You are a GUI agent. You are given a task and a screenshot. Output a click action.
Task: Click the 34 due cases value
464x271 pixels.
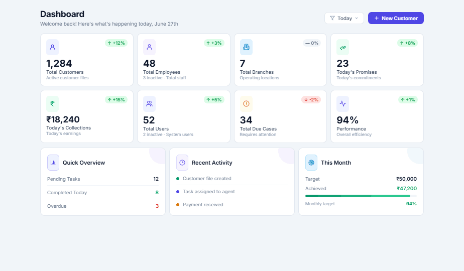tap(246, 120)
